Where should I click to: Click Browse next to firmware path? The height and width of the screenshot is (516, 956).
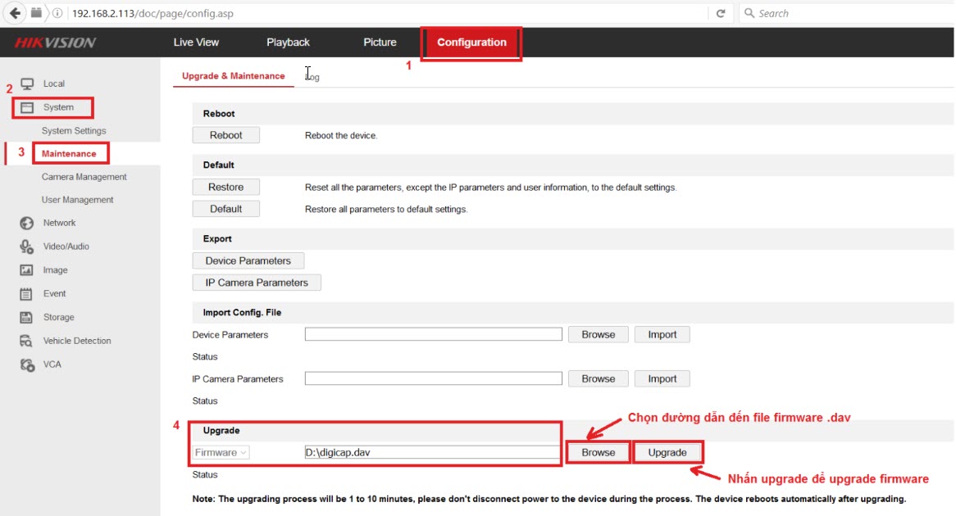point(598,452)
